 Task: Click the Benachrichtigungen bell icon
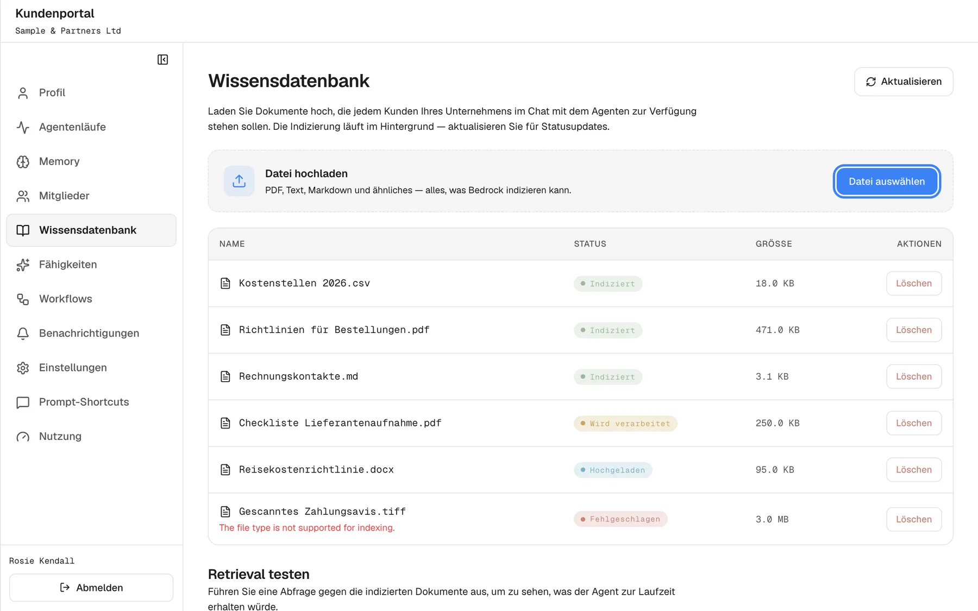tap(23, 333)
